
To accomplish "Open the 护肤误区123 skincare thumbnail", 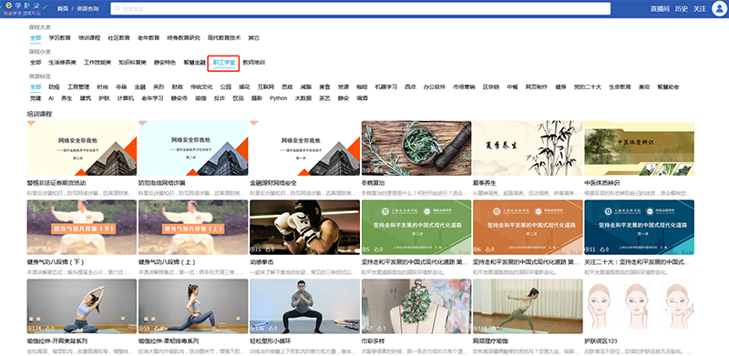I will pyautogui.click(x=640, y=306).
